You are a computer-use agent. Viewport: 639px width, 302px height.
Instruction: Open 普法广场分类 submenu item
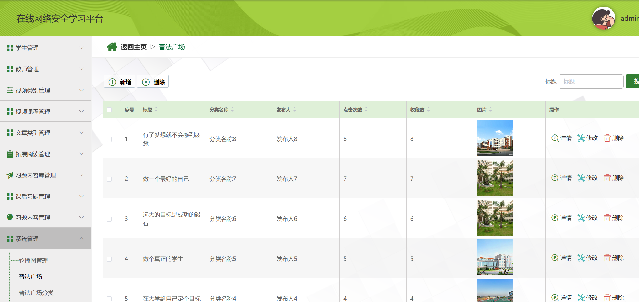coord(36,293)
